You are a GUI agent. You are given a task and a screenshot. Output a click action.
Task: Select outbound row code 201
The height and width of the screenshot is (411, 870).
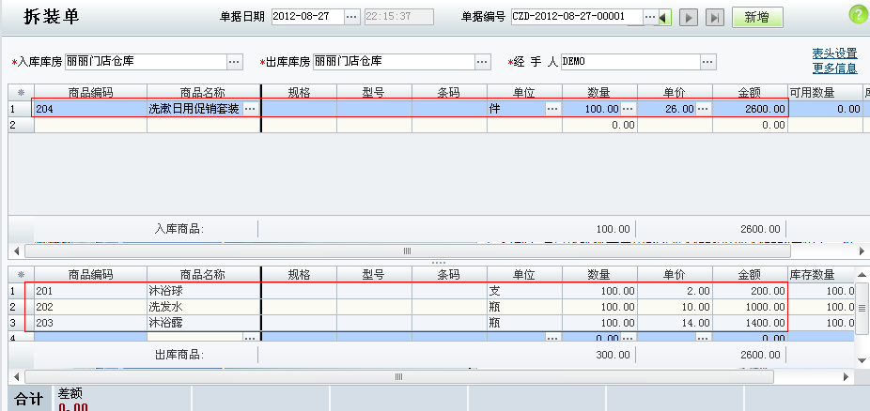[90, 290]
